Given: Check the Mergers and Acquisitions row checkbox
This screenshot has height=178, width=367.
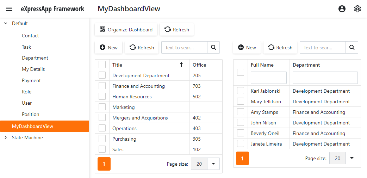Looking at the screenshot, I should (x=102, y=117).
